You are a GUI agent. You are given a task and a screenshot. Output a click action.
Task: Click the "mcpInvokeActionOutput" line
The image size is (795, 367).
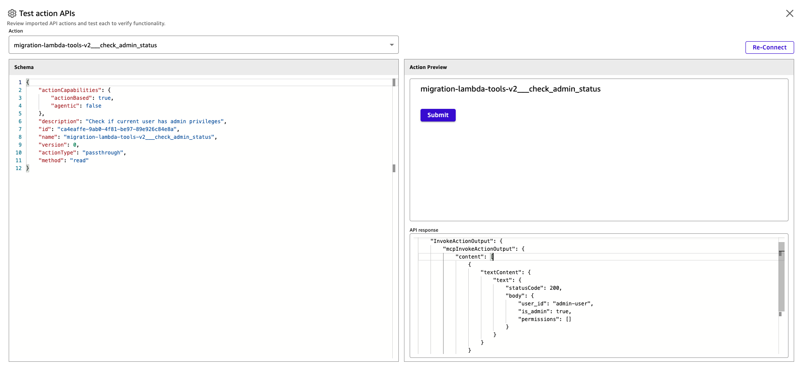pyautogui.click(x=484, y=249)
